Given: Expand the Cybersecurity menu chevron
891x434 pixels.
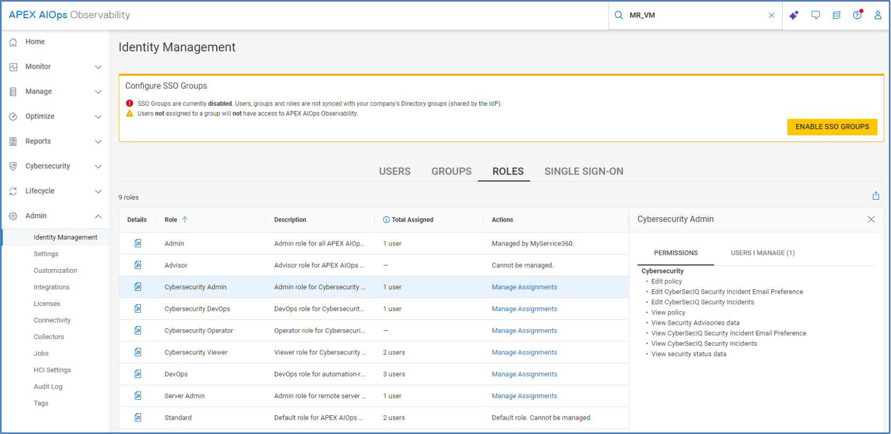Looking at the screenshot, I should [x=98, y=166].
